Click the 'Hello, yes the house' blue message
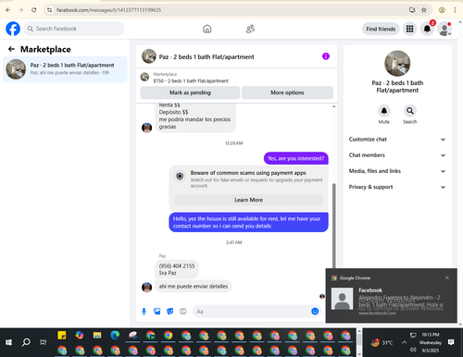 tap(248, 222)
